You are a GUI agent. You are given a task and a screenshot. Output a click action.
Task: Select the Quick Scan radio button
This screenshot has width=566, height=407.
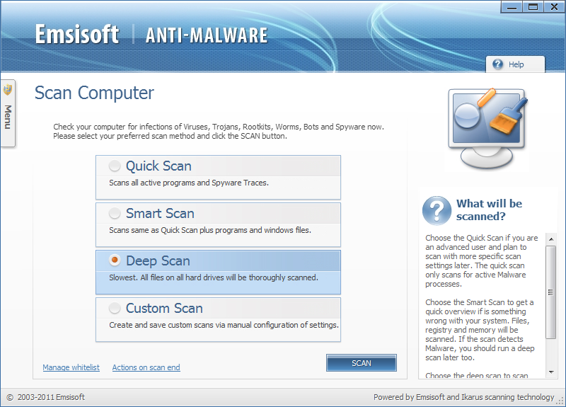(115, 166)
